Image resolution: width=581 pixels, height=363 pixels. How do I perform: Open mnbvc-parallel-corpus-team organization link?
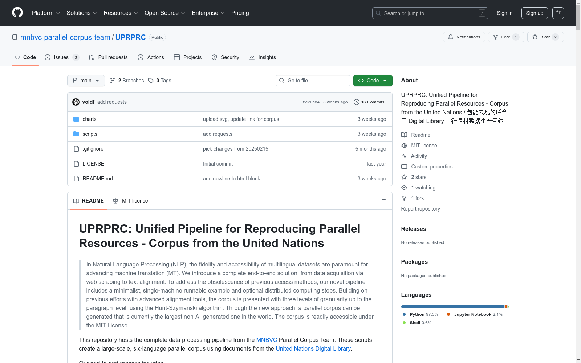tap(65, 37)
